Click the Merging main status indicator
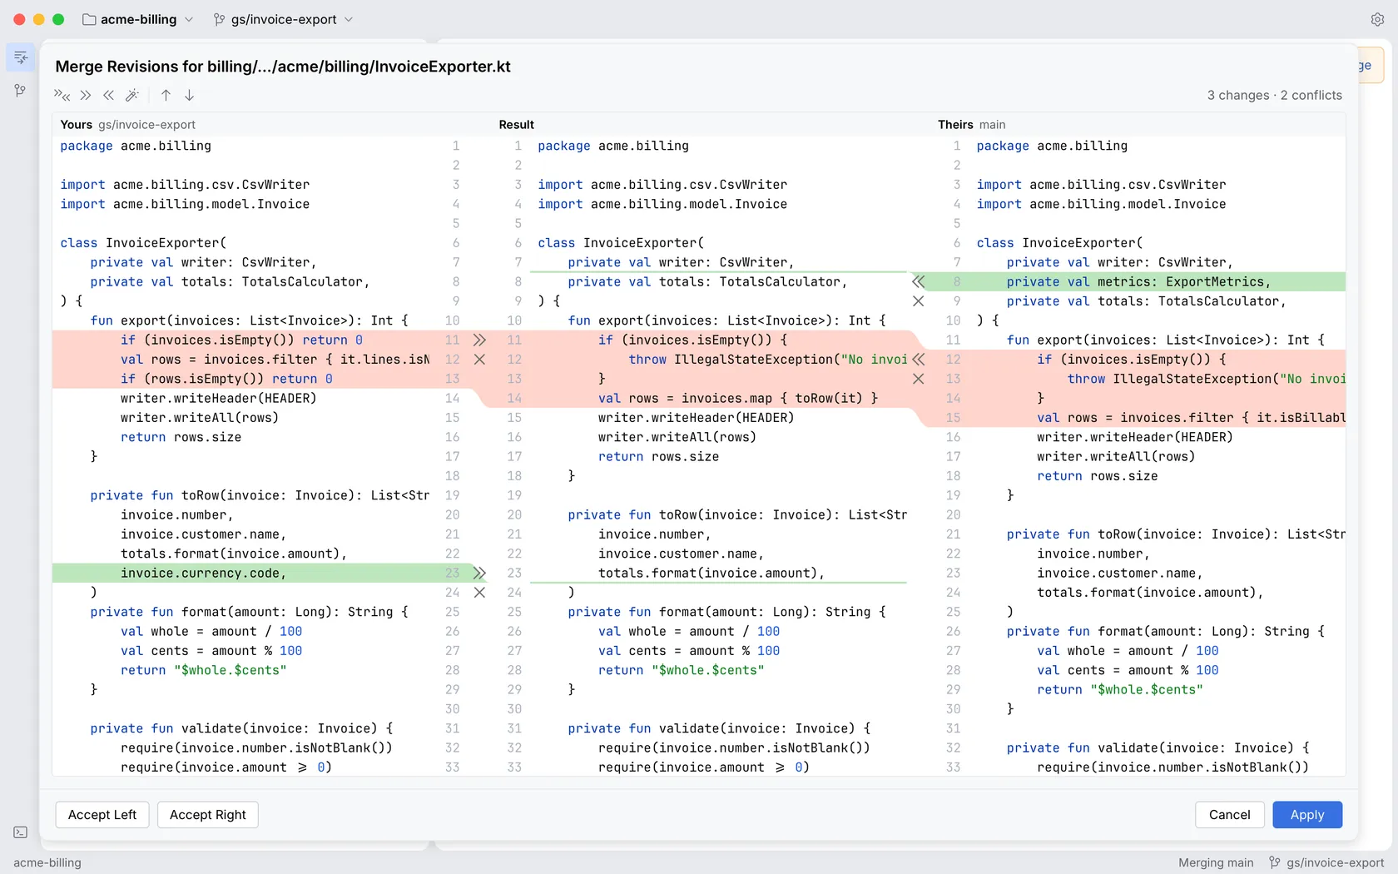This screenshot has width=1398, height=874. (1216, 862)
